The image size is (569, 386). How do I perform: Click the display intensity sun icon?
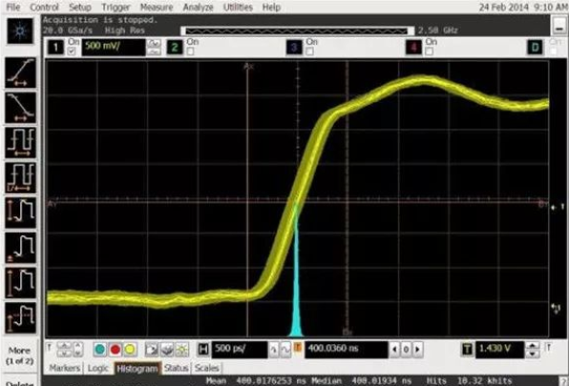coord(181,350)
